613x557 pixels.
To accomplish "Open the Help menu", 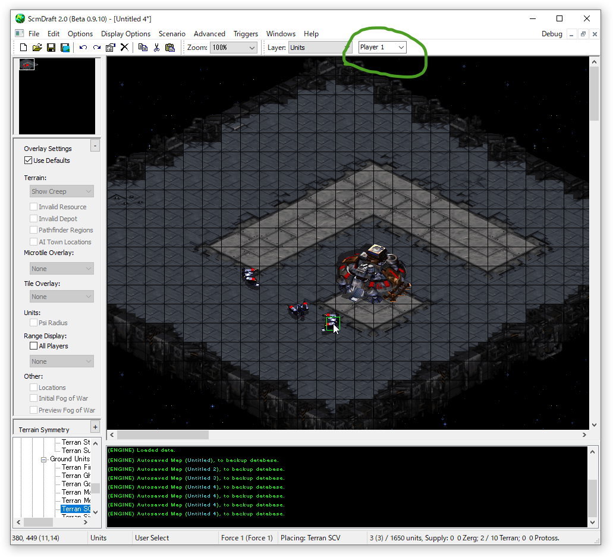I will click(x=311, y=34).
